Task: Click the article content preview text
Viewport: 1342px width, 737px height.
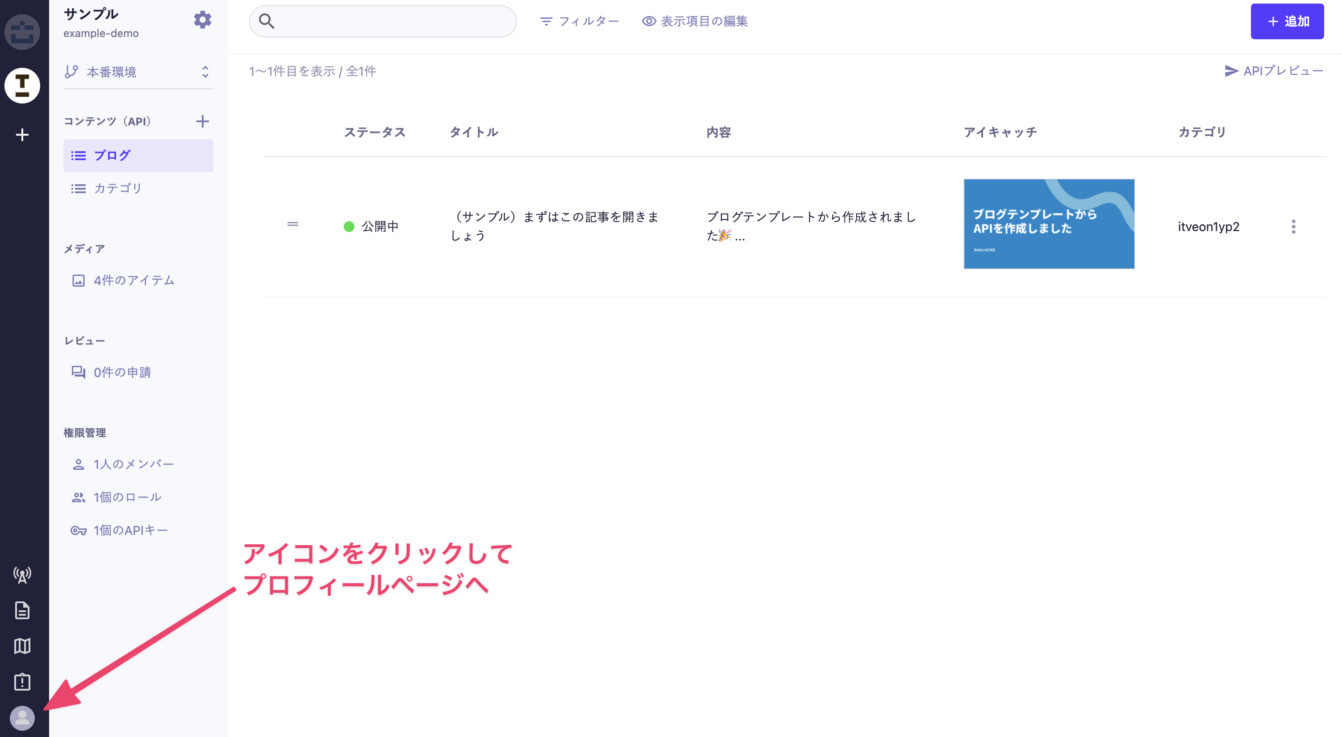Action: tap(811, 227)
